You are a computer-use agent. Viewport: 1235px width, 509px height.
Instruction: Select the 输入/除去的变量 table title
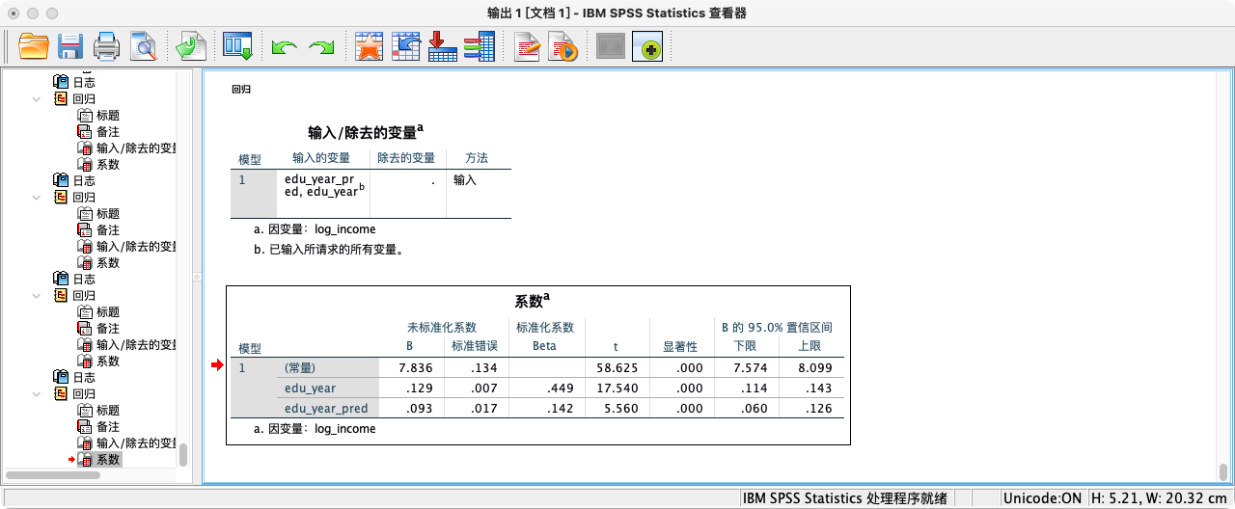tap(366, 132)
